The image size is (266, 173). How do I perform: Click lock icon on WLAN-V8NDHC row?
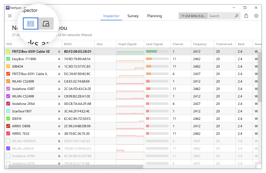[x=59, y=141]
